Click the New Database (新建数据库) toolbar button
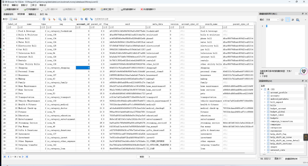The width and height of the screenshot is (308, 166). tap(11, 9)
